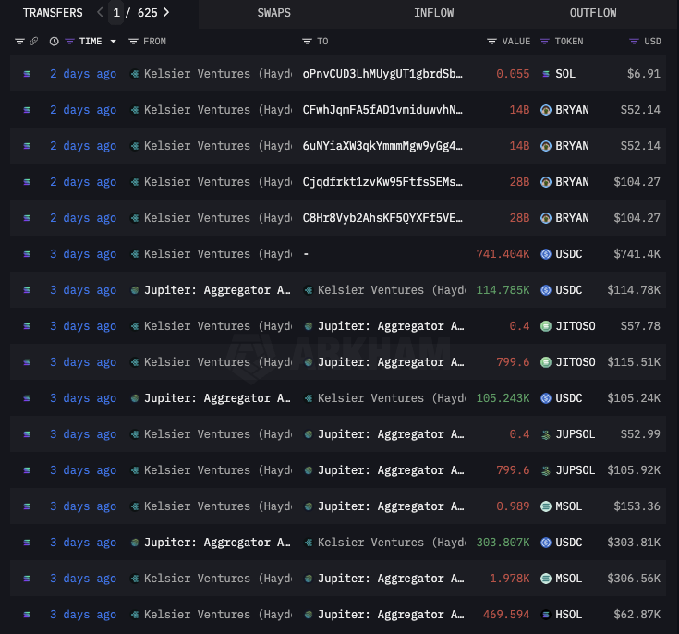The image size is (679, 634).
Task: Click the Solana chain icon in SOL row
Action: coord(27,74)
